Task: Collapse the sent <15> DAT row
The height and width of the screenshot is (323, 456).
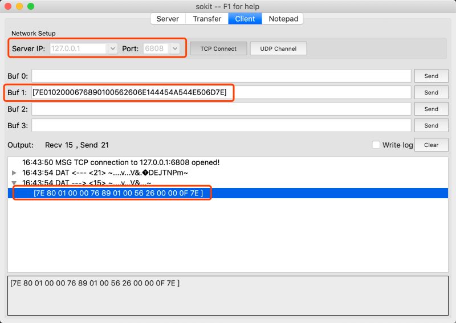Action: [14, 183]
